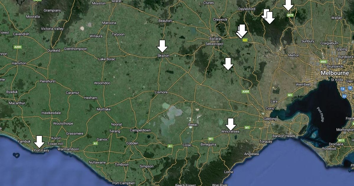354x186 pixels.
Task: Click the Lismore label
Action: [161, 92]
